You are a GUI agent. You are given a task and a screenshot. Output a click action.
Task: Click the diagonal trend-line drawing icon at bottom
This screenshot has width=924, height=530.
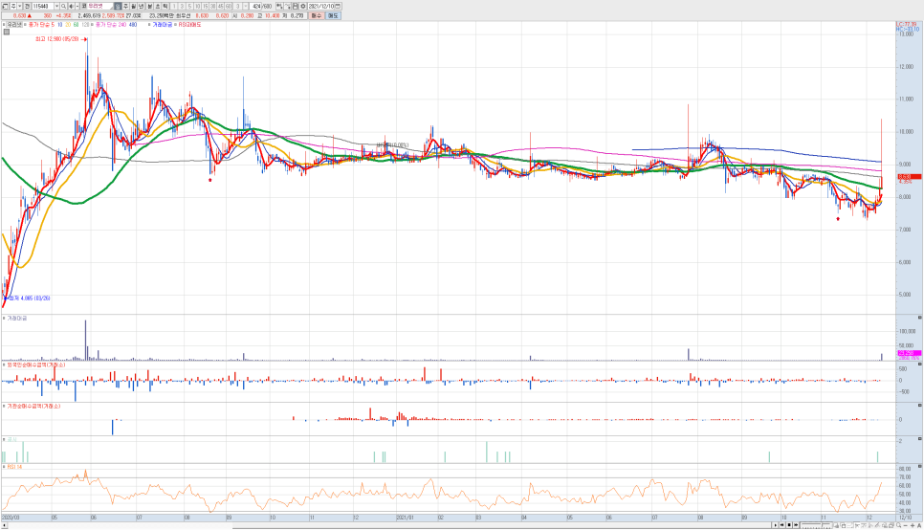point(877,524)
